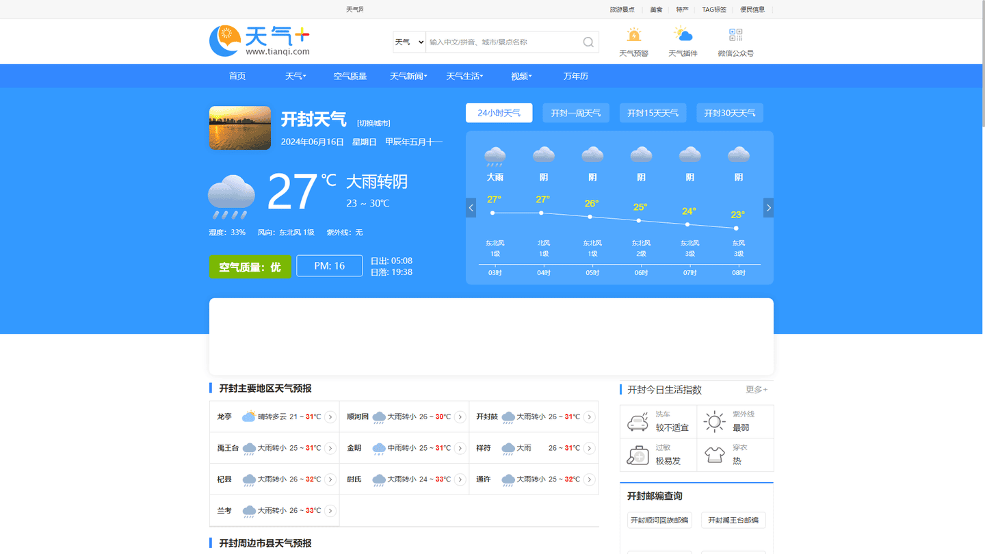Click 便民信息 in top bar
Image resolution: width=985 pixels, height=554 pixels.
tap(752, 10)
